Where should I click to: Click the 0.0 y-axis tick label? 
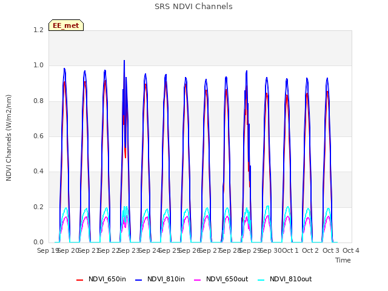38,242
